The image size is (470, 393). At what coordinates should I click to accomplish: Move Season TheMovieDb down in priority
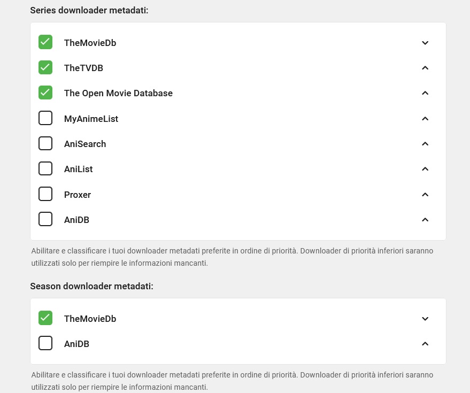pos(425,319)
